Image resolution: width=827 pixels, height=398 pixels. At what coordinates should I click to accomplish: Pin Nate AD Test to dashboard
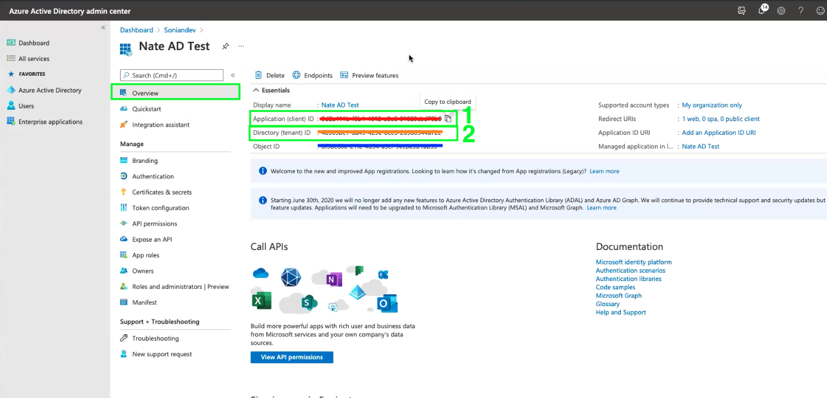(225, 46)
